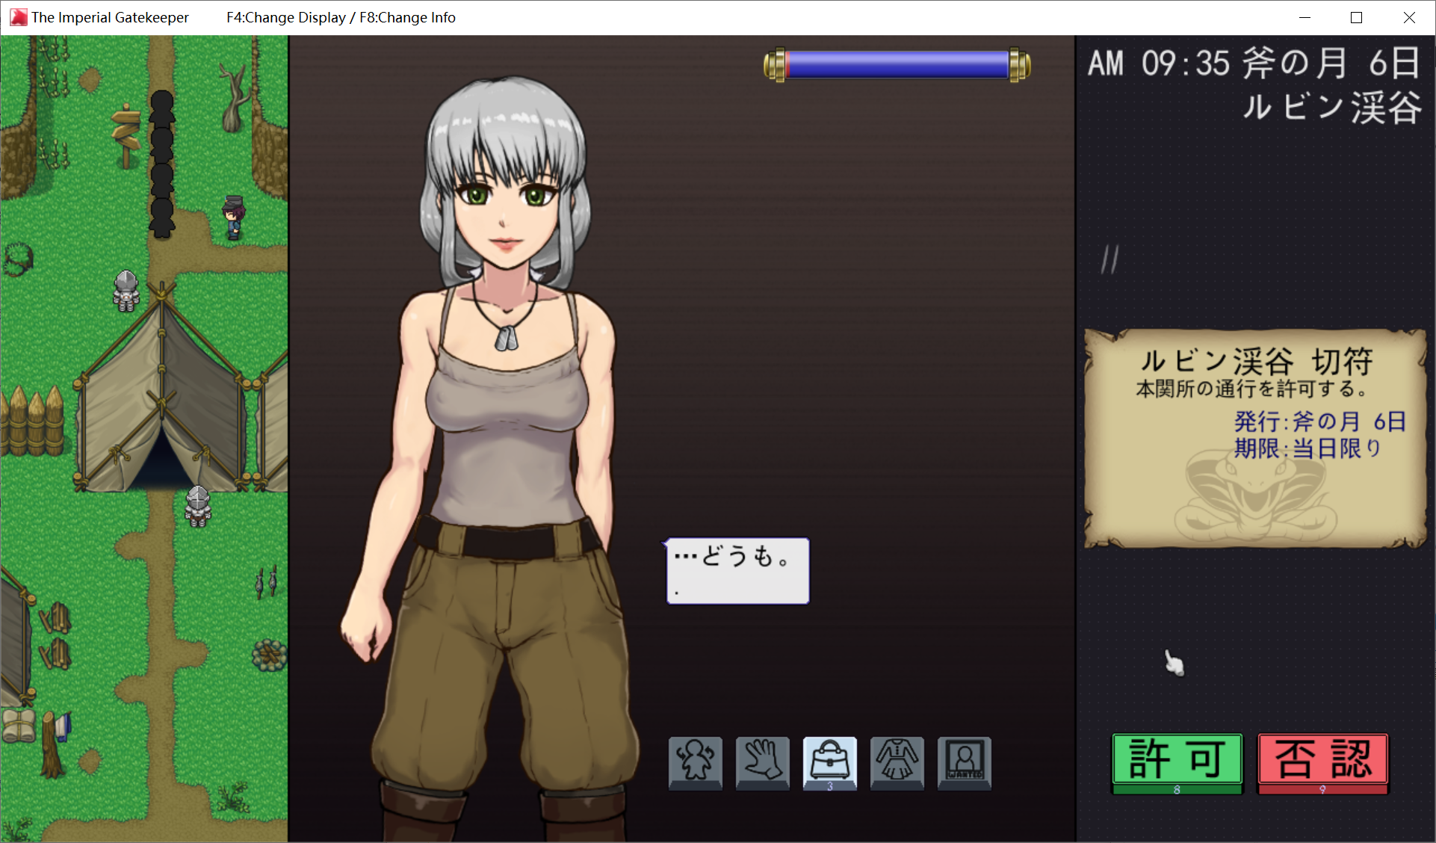Click the green 許可 approval stamp
The height and width of the screenshot is (843, 1436).
(x=1177, y=762)
